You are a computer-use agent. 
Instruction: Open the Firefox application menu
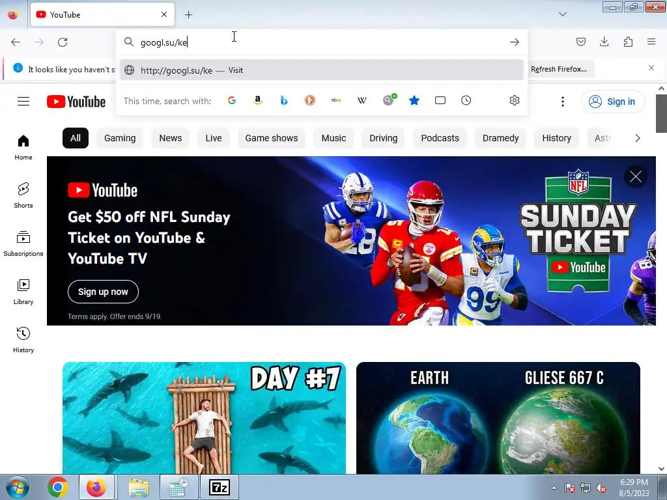(651, 42)
